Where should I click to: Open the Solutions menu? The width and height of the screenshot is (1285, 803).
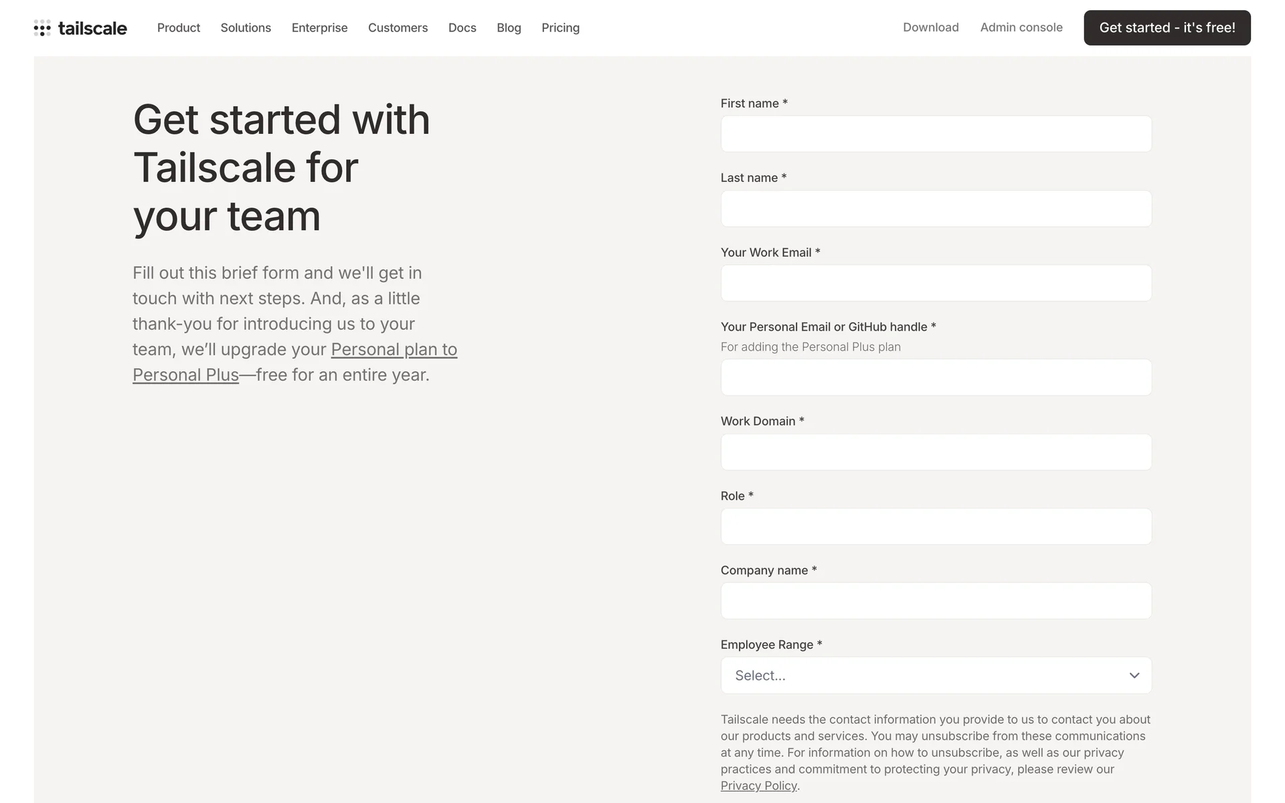pyautogui.click(x=246, y=28)
